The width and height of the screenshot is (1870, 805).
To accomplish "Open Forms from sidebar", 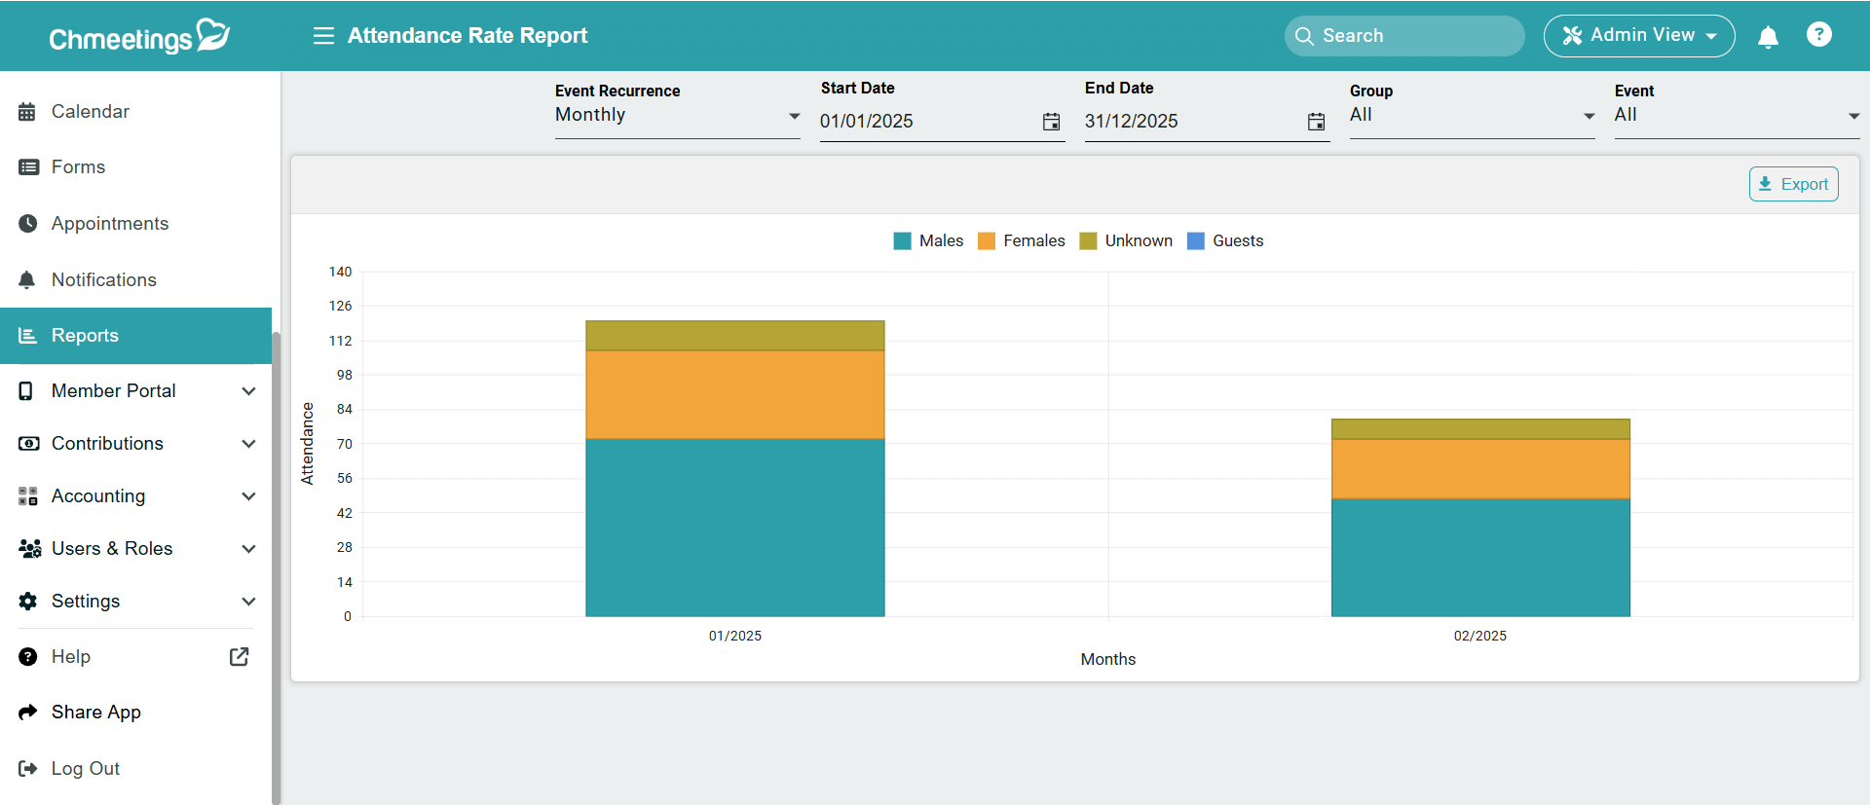I will (x=135, y=167).
